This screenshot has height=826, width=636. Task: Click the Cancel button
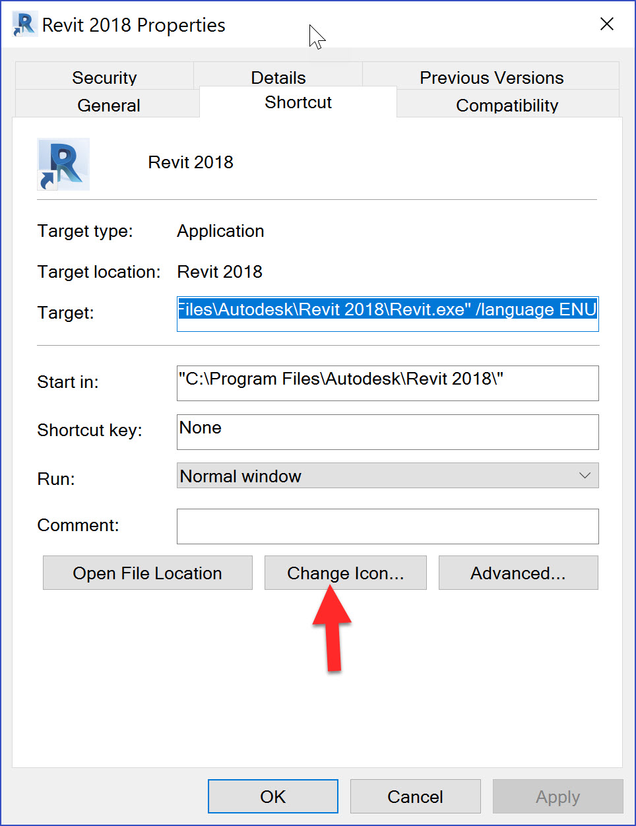point(416,796)
